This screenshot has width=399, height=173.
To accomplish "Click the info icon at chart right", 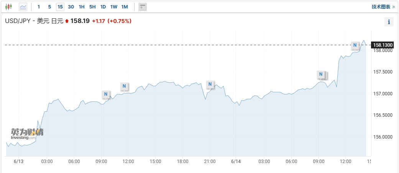I will click(389, 22).
